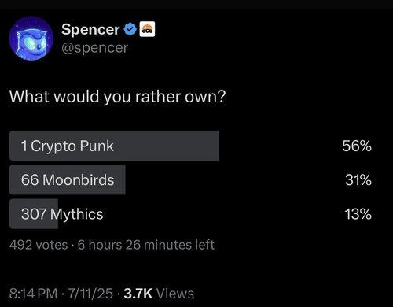Screen dimensions: 393x307
Task: Click the 492 votes count
Action: (x=39, y=245)
